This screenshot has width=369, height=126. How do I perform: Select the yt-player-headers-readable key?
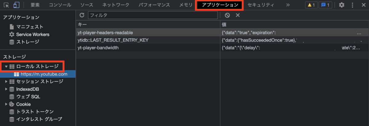(x=105, y=32)
